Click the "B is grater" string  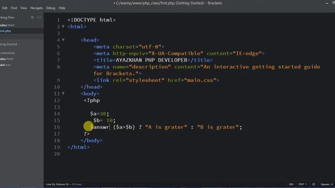(218, 127)
